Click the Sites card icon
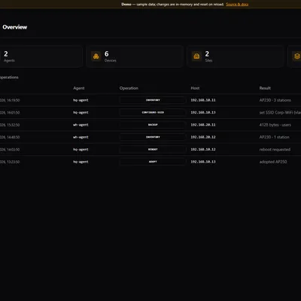The width and height of the screenshot is (301, 301). (196, 56)
